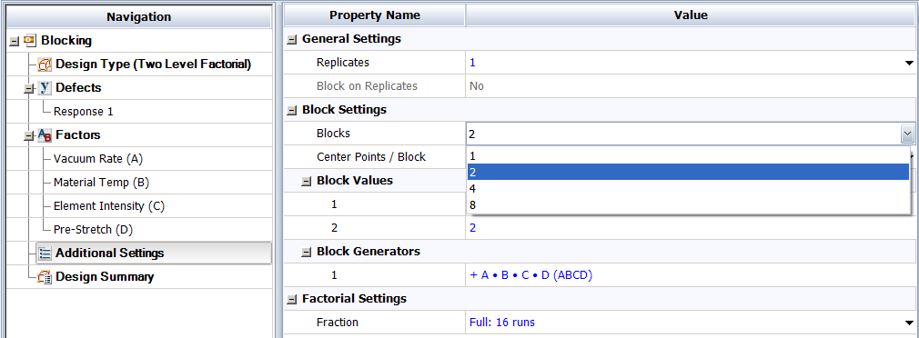Collapse the Block Settings section

291,110
